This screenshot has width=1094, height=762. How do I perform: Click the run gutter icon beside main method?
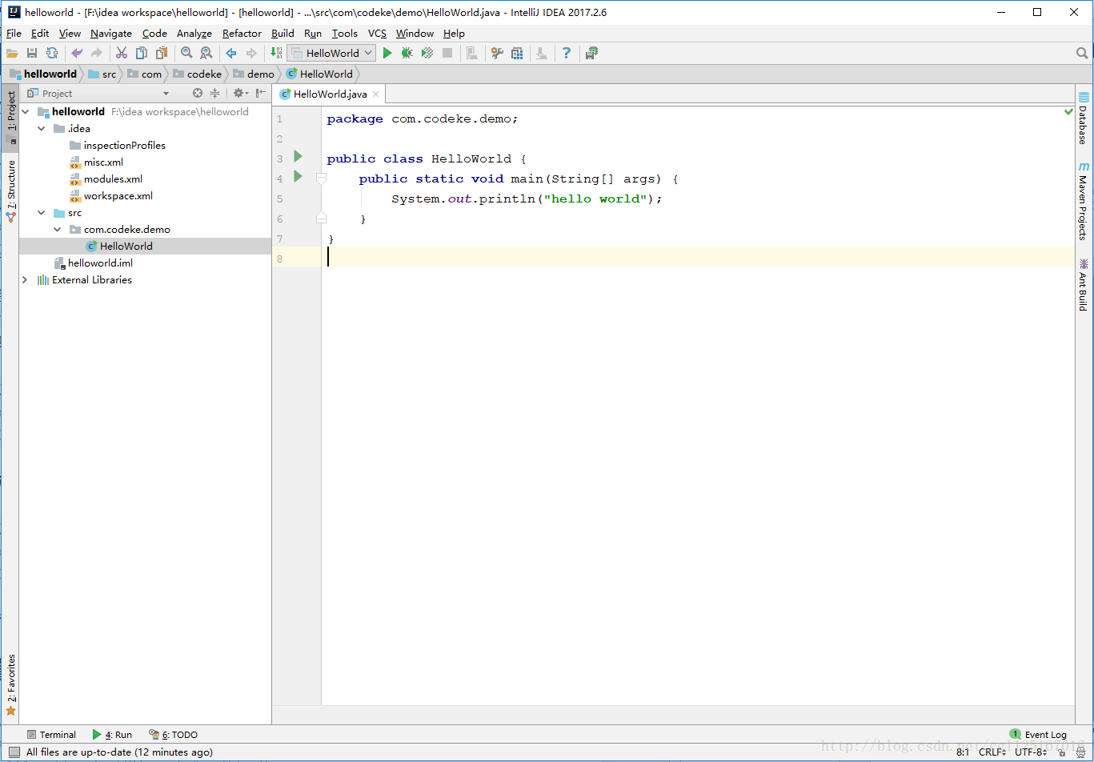point(298,176)
